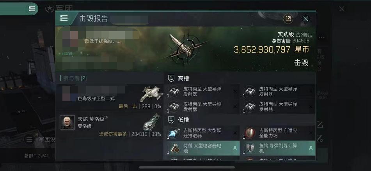Open the kill report hamburger menu
The image size is (371, 171).
[64, 18]
